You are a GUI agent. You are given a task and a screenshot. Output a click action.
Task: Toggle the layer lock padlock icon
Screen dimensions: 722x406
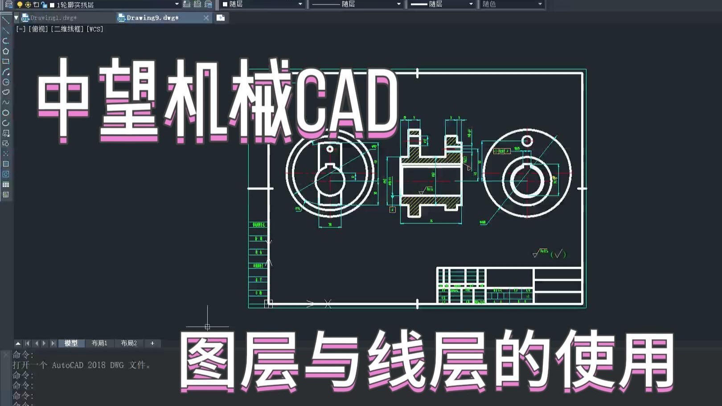(44, 5)
